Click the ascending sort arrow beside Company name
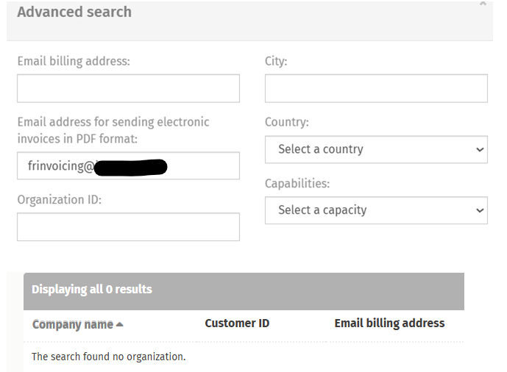Screen dimensions: 507x372 (x=120, y=324)
